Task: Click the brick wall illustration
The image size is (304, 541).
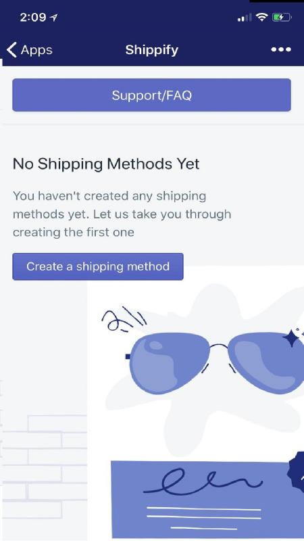Action: tap(45, 467)
